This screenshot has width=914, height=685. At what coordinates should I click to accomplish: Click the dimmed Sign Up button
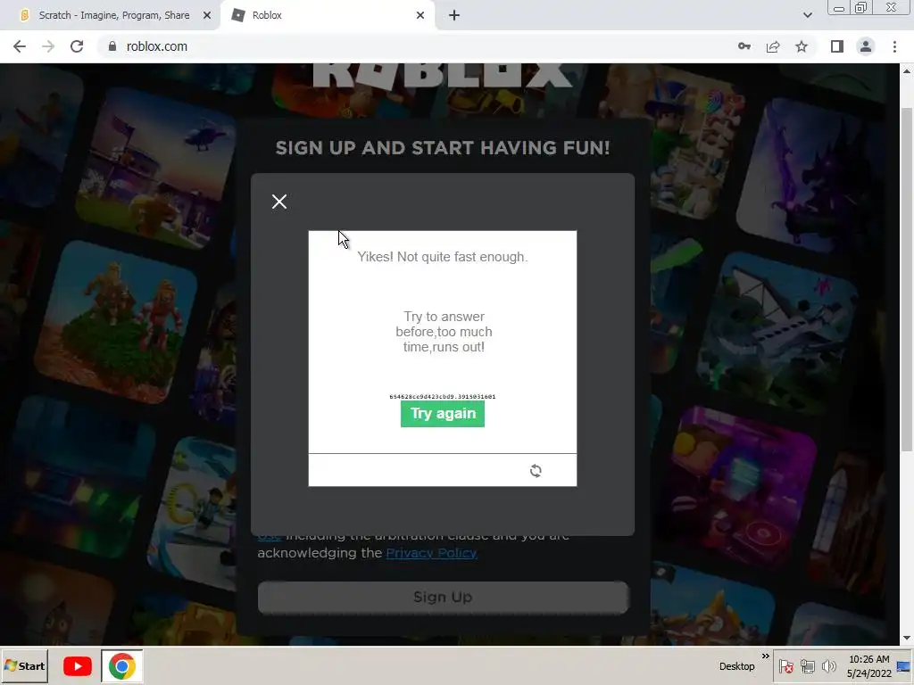tap(443, 597)
